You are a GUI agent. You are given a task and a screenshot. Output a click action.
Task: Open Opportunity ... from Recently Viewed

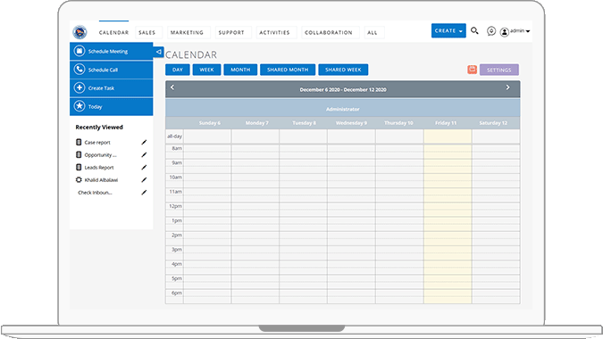[100, 155]
